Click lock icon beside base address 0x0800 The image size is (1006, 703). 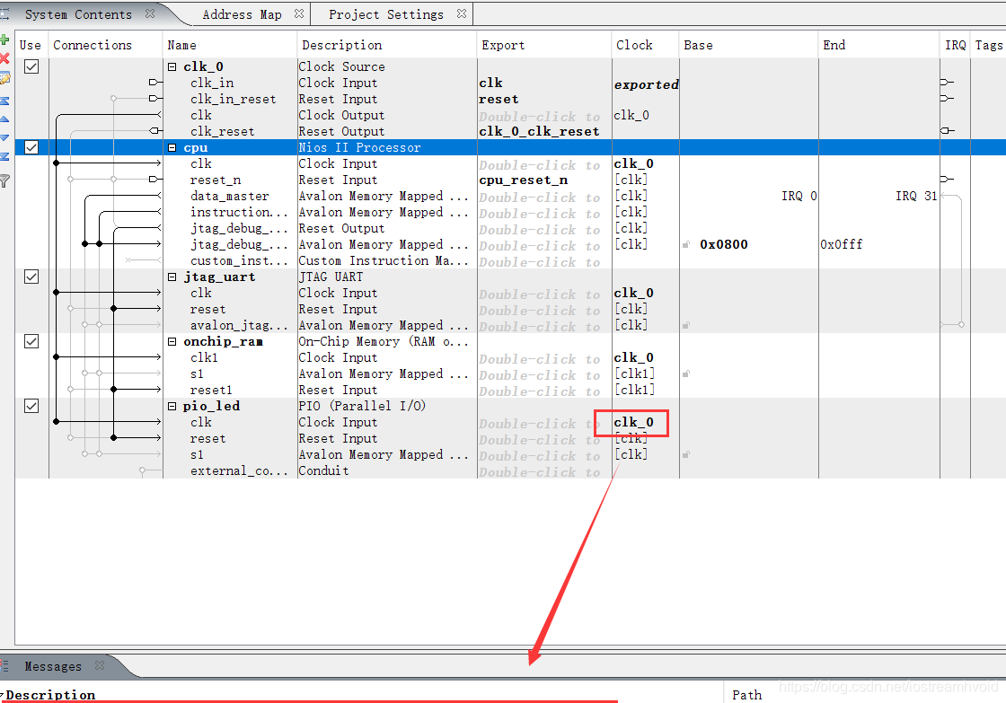point(686,244)
